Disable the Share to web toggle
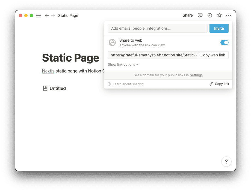This screenshot has height=191, width=251. click(224, 43)
